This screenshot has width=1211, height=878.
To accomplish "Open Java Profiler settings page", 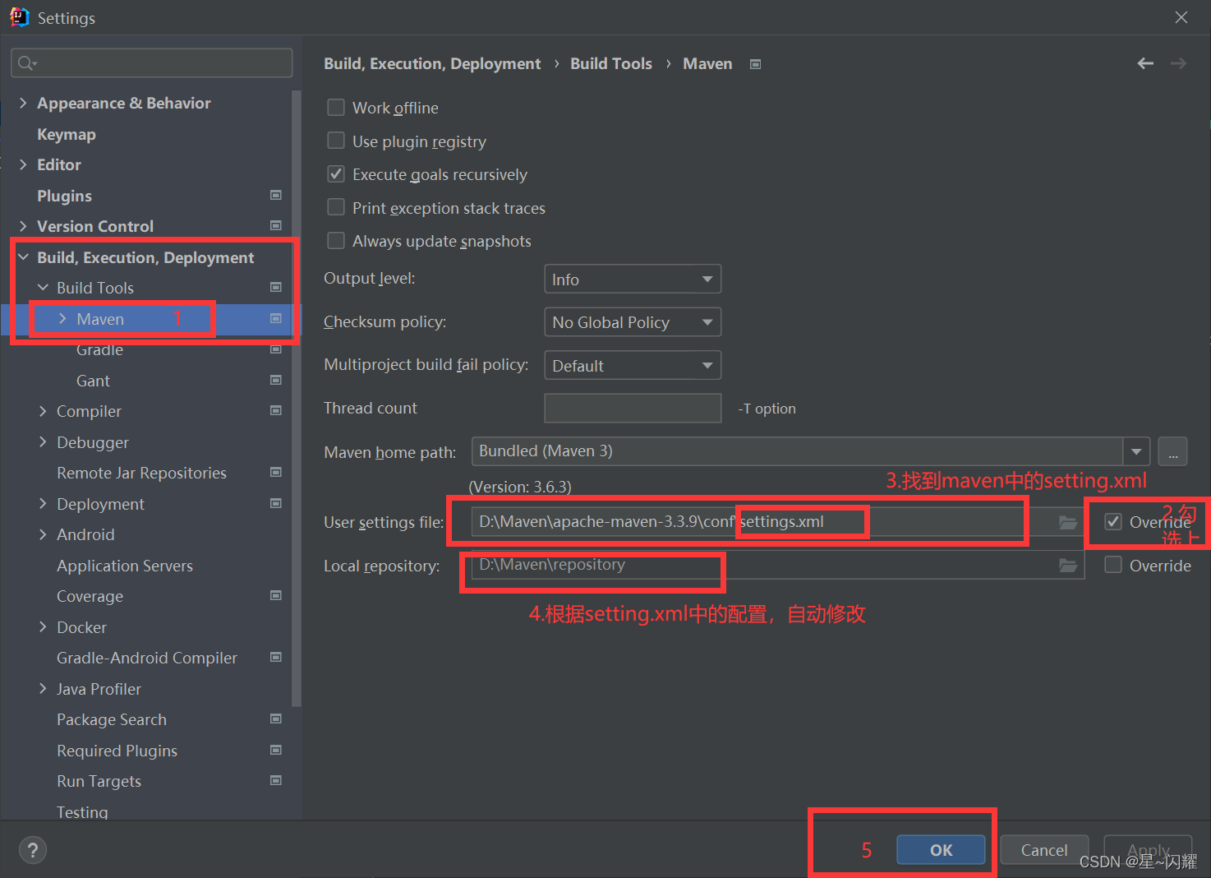I will pos(99,689).
